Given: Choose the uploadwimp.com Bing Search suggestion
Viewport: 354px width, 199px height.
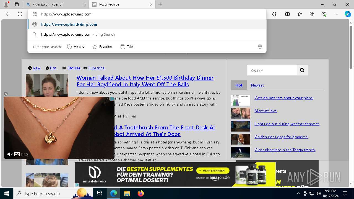Looking at the screenshot, I should click(x=147, y=34).
